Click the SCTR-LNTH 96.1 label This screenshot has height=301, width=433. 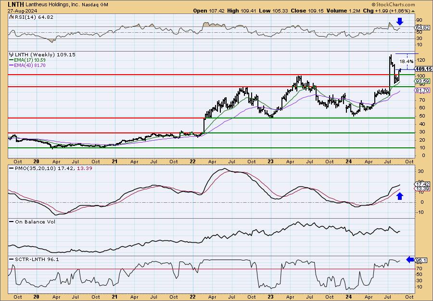[x=37, y=260]
